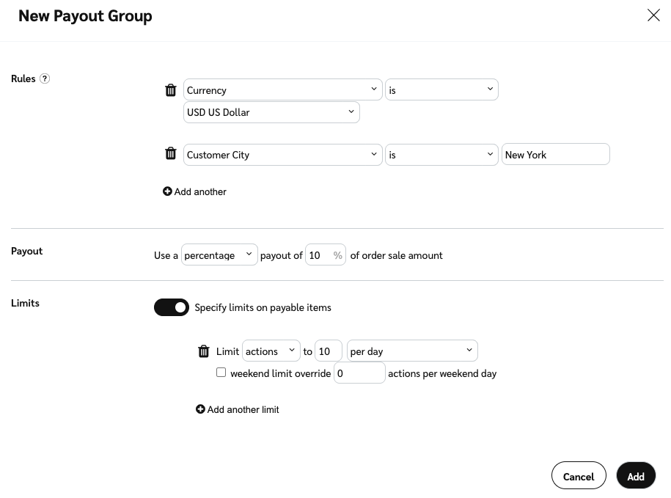Close the New Payout Group dialog
The width and height of the screenshot is (671, 498).
tap(653, 15)
